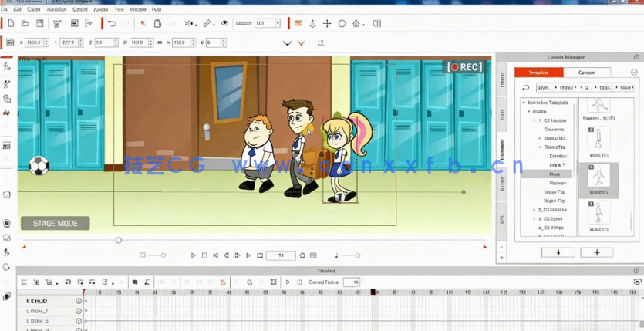Click the Play button in the playback bar
This screenshot has height=331, width=644.
tap(193, 255)
